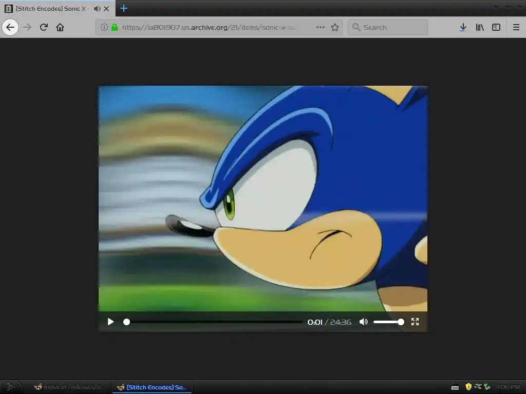The width and height of the screenshot is (526, 394).
Task: Seek to middle of video progress track
Action: pyautogui.click(x=214, y=322)
